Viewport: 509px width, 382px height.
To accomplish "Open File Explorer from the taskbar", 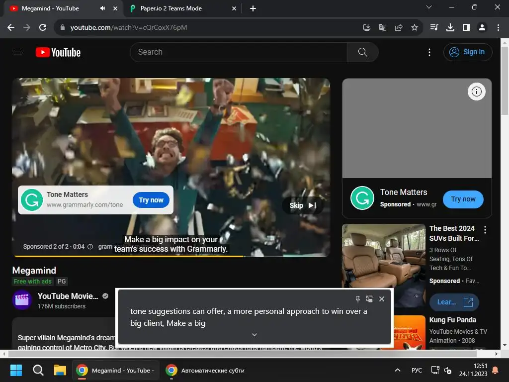I will [60, 370].
